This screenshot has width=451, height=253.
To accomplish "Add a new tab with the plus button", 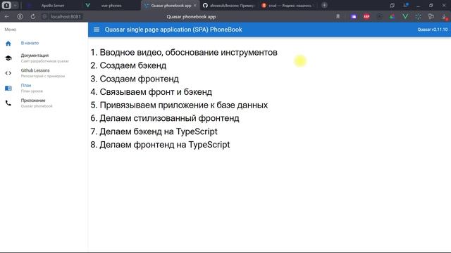I will tap(324, 5).
